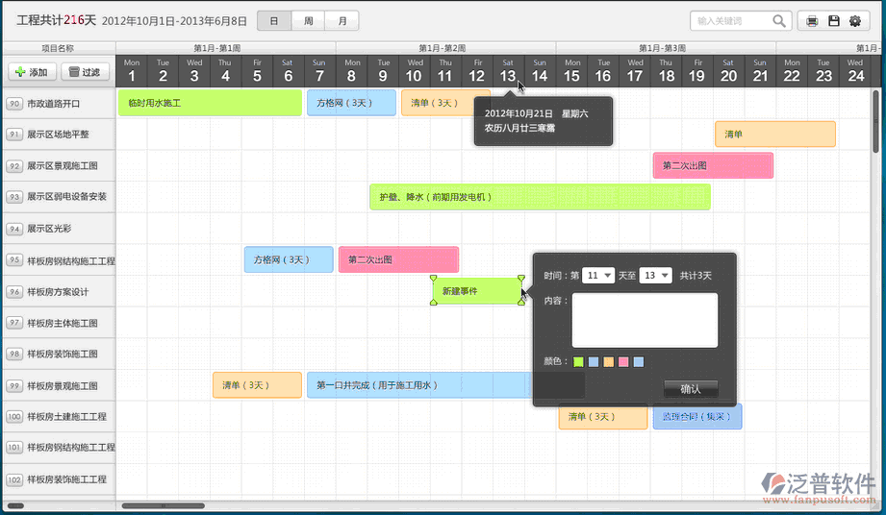Click the 确认 confirm button
Viewport: 886px width, 515px height.
coord(690,389)
